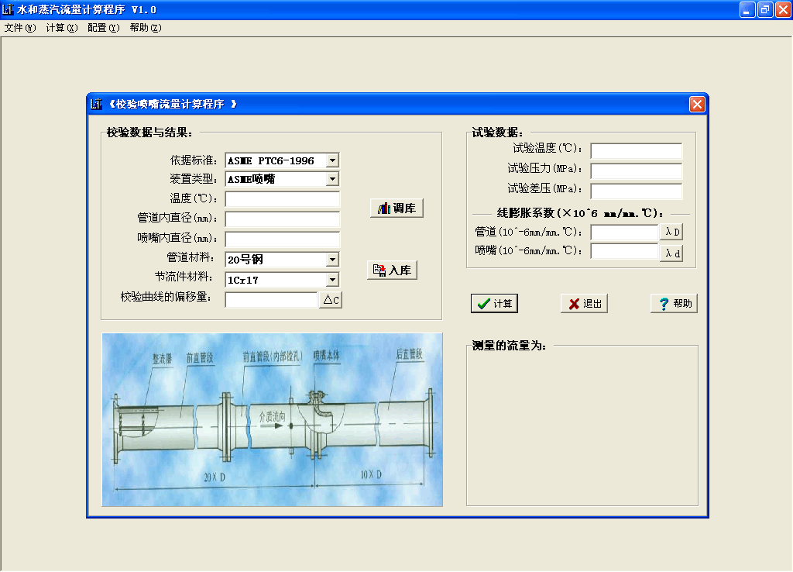
Task: Close the main application window
Action: click(x=784, y=9)
